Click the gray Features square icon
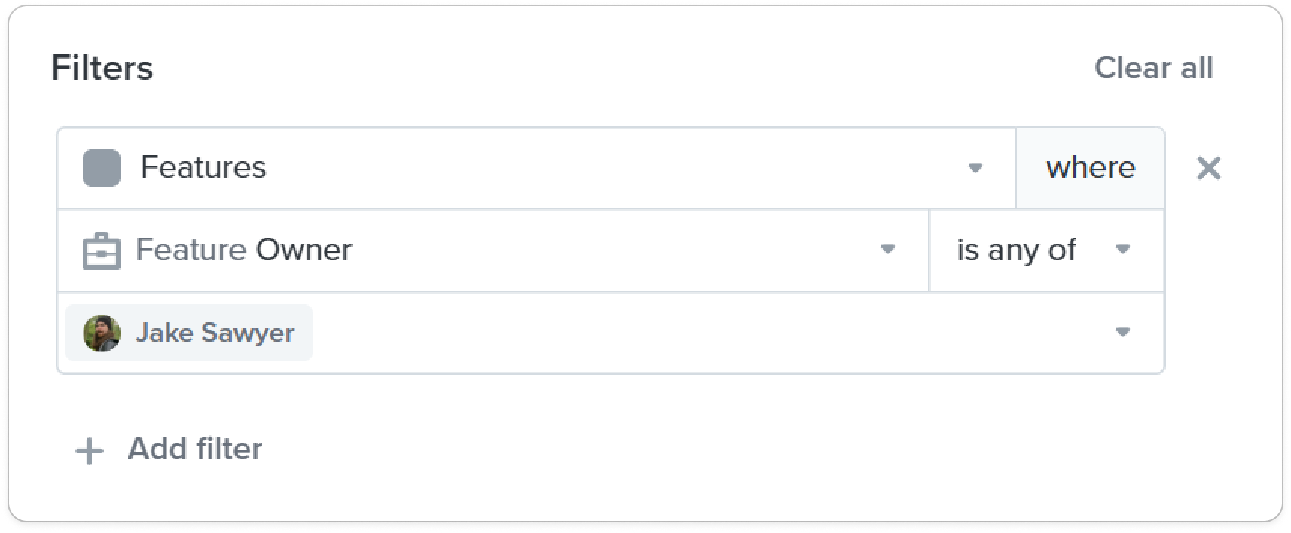 click(x=101, y=167)
